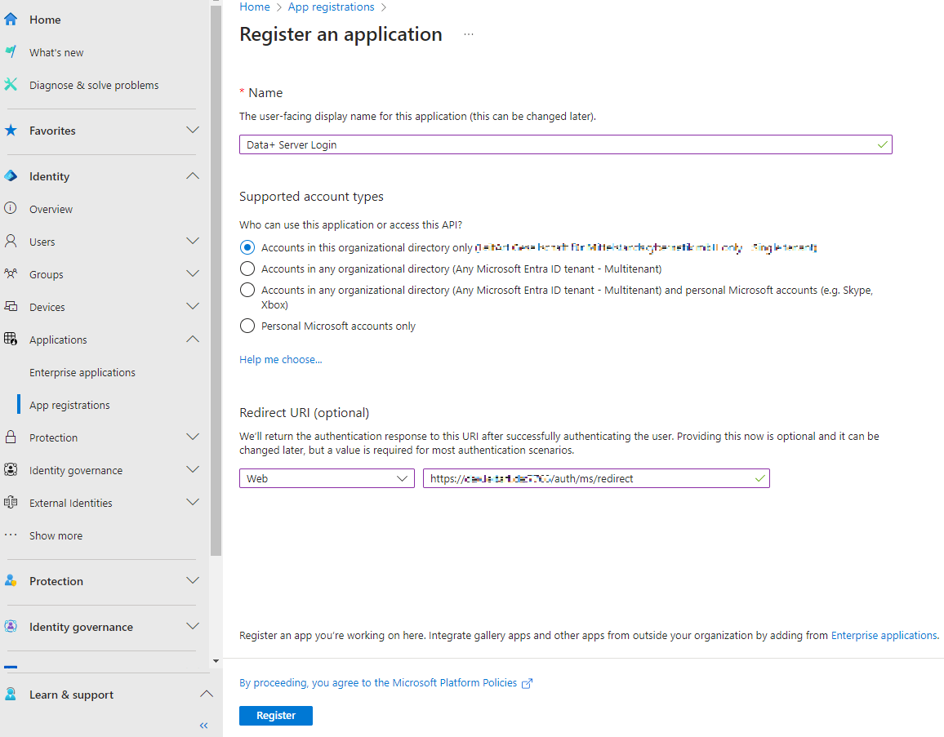The width and height of the screenshot is (944, 737).
Task: Collapse the Applications submenu chevron
Action: (x=193, y=339)
